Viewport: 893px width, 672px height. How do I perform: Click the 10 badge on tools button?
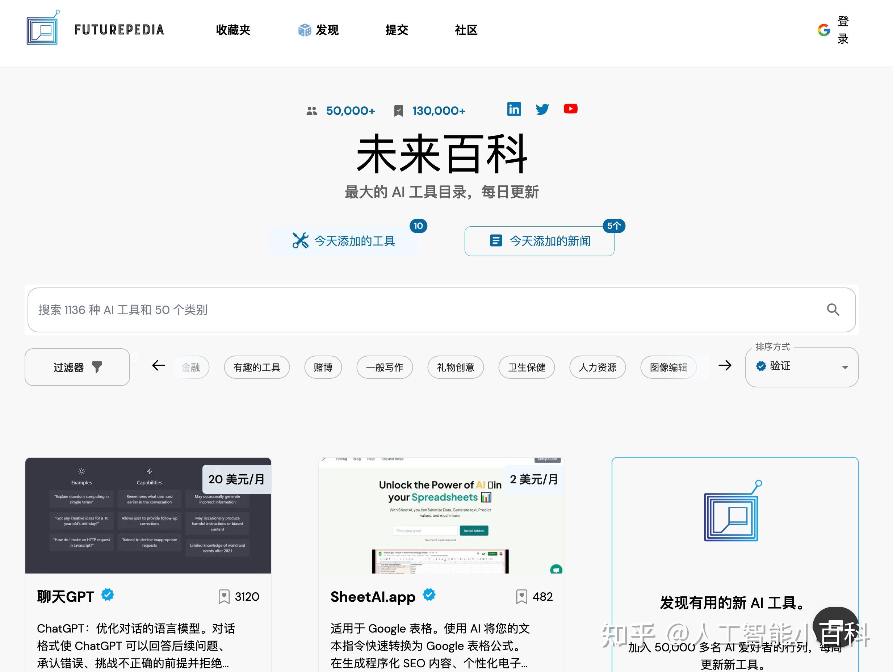418,226
